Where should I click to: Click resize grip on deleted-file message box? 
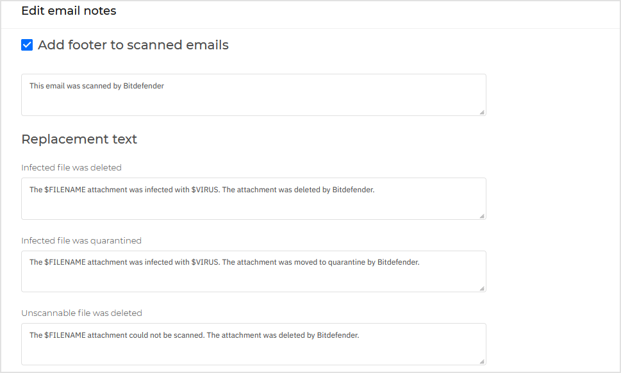(482, 216)
